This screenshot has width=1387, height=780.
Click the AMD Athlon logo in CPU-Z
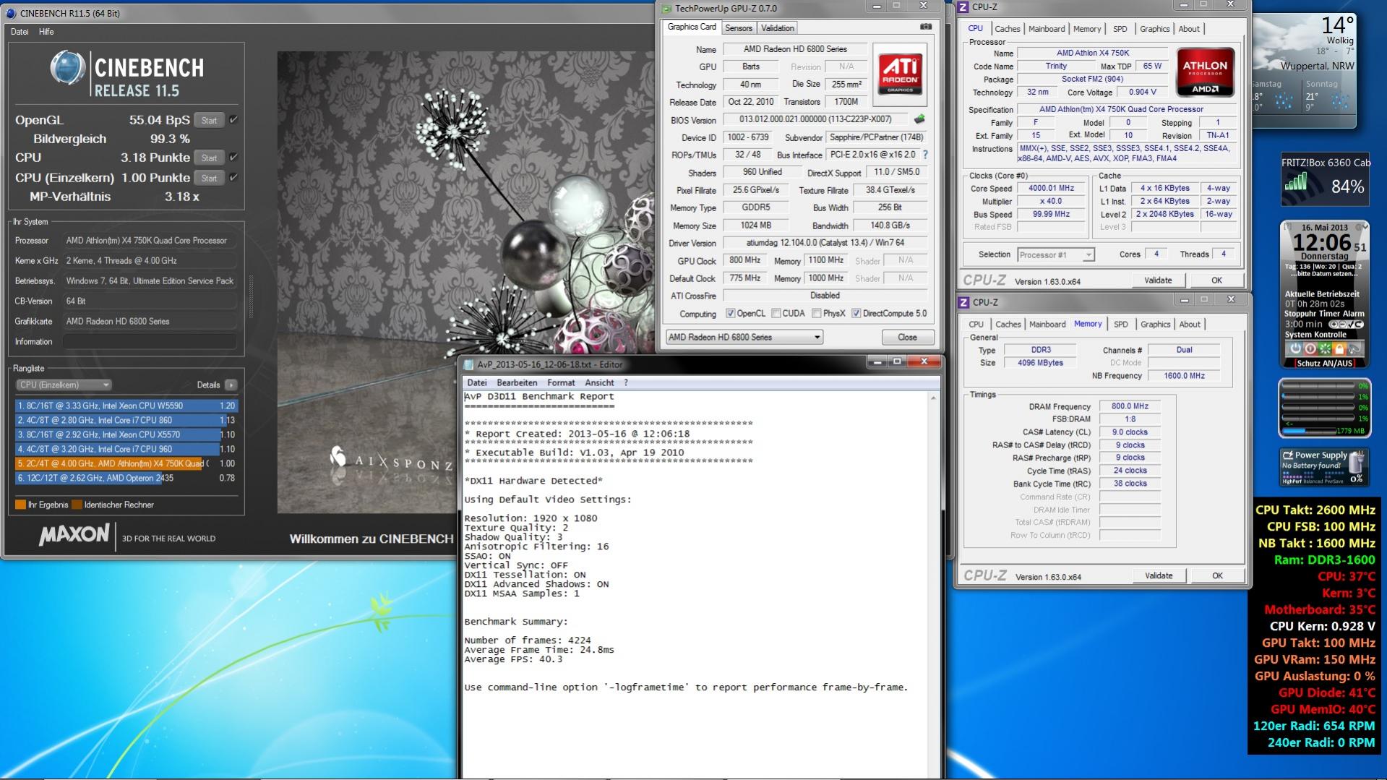1205,72
